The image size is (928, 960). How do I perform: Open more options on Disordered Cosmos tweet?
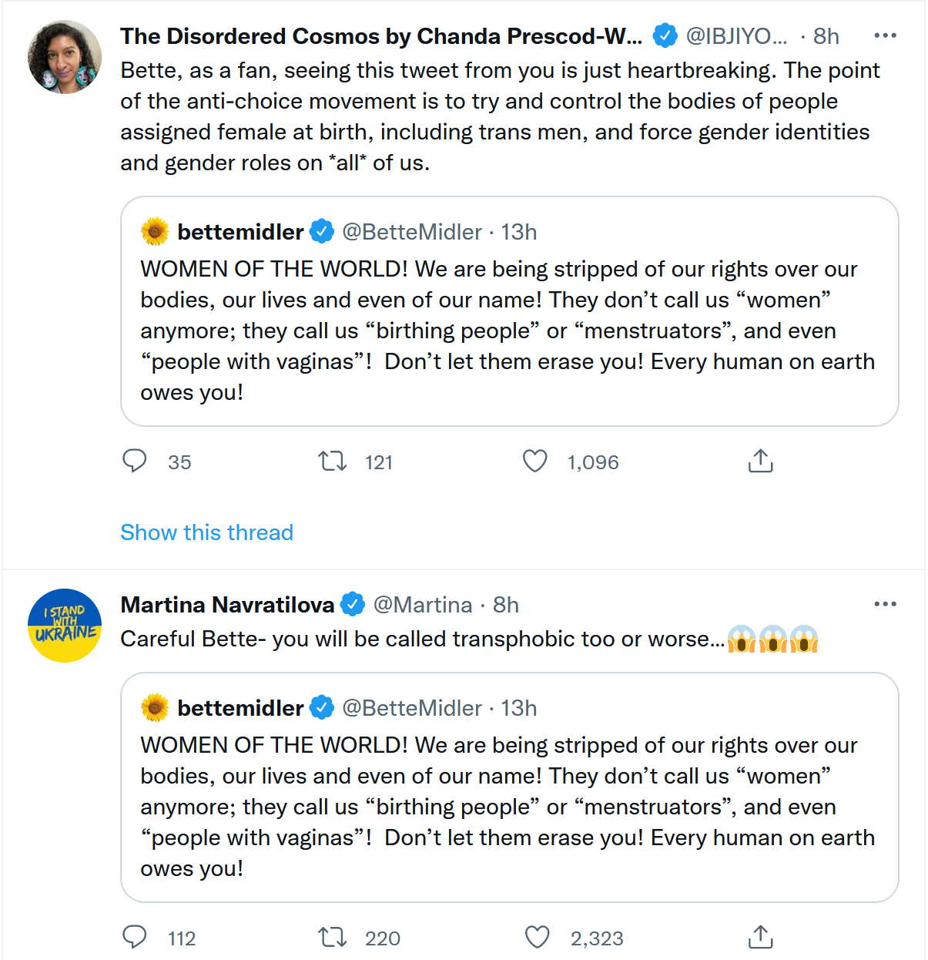pyautogui.click(x=885, y=35)
